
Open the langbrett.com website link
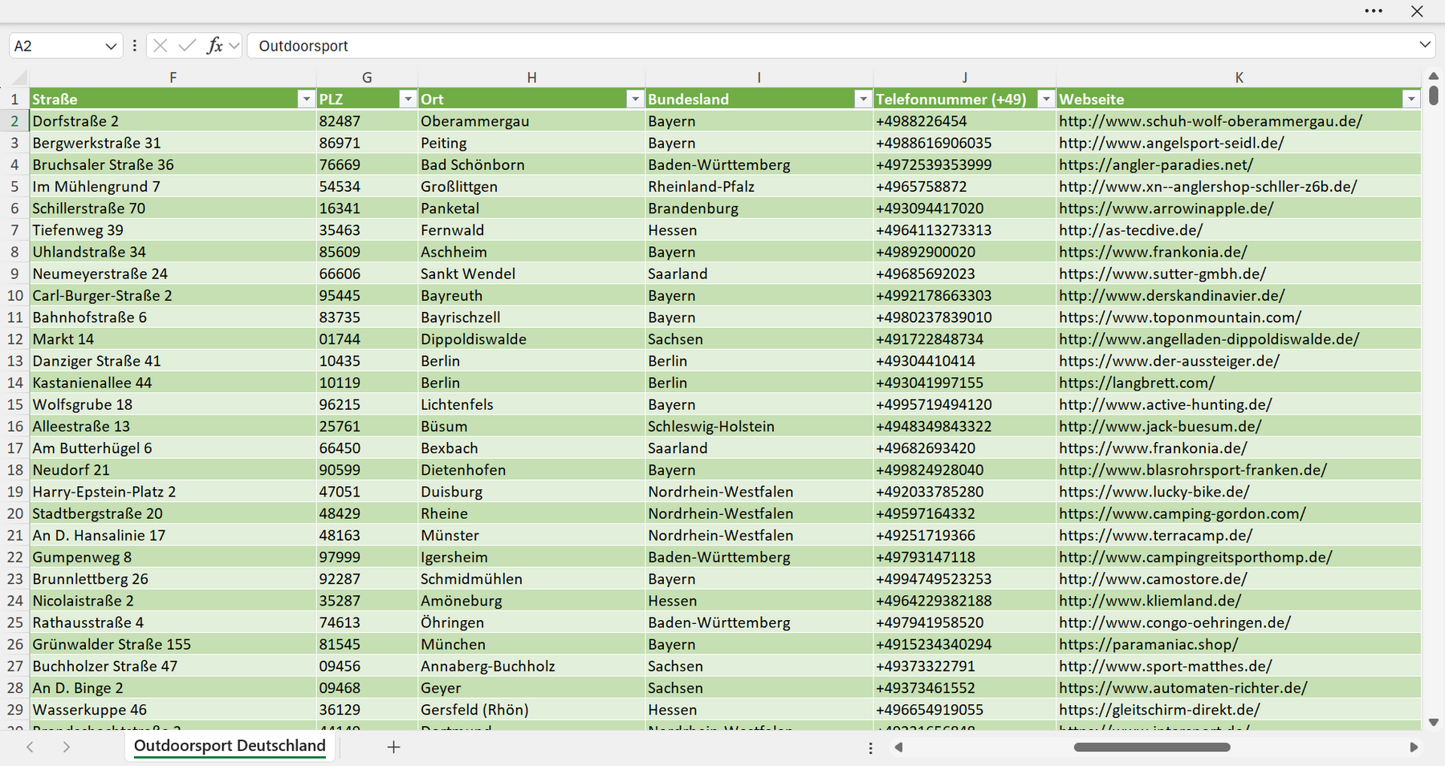pyautogui.click(x=1137, y=383)
